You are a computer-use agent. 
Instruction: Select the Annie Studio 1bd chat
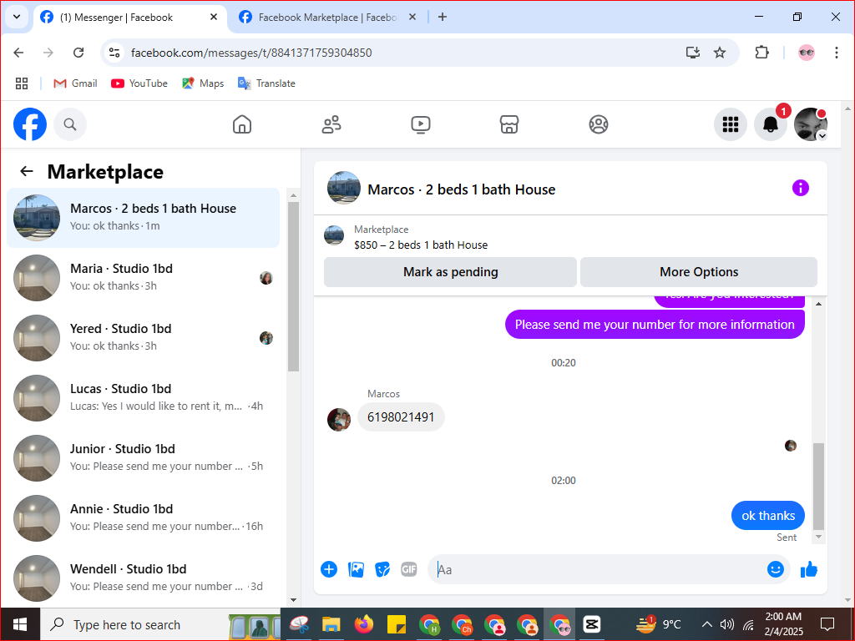coord(144,517)
